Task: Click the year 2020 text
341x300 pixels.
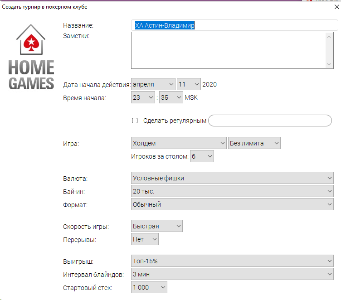Action: point(209,84)
